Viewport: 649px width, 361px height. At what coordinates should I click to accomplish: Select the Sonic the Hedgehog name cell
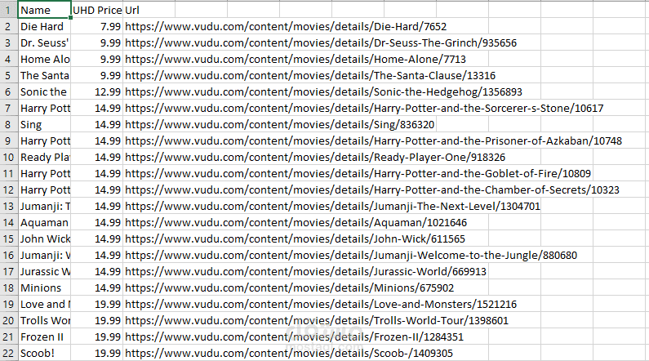point(44,92)
